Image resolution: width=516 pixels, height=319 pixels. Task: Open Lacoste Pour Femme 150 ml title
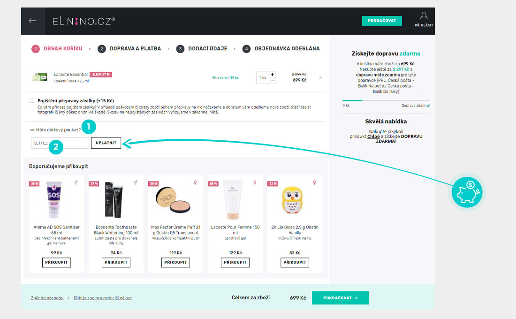tap(235, 230)
